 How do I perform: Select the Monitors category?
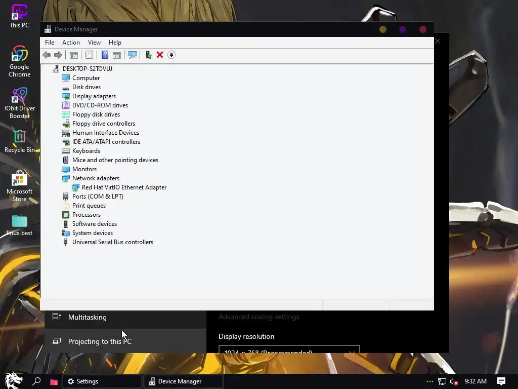[x=84, y=169]
